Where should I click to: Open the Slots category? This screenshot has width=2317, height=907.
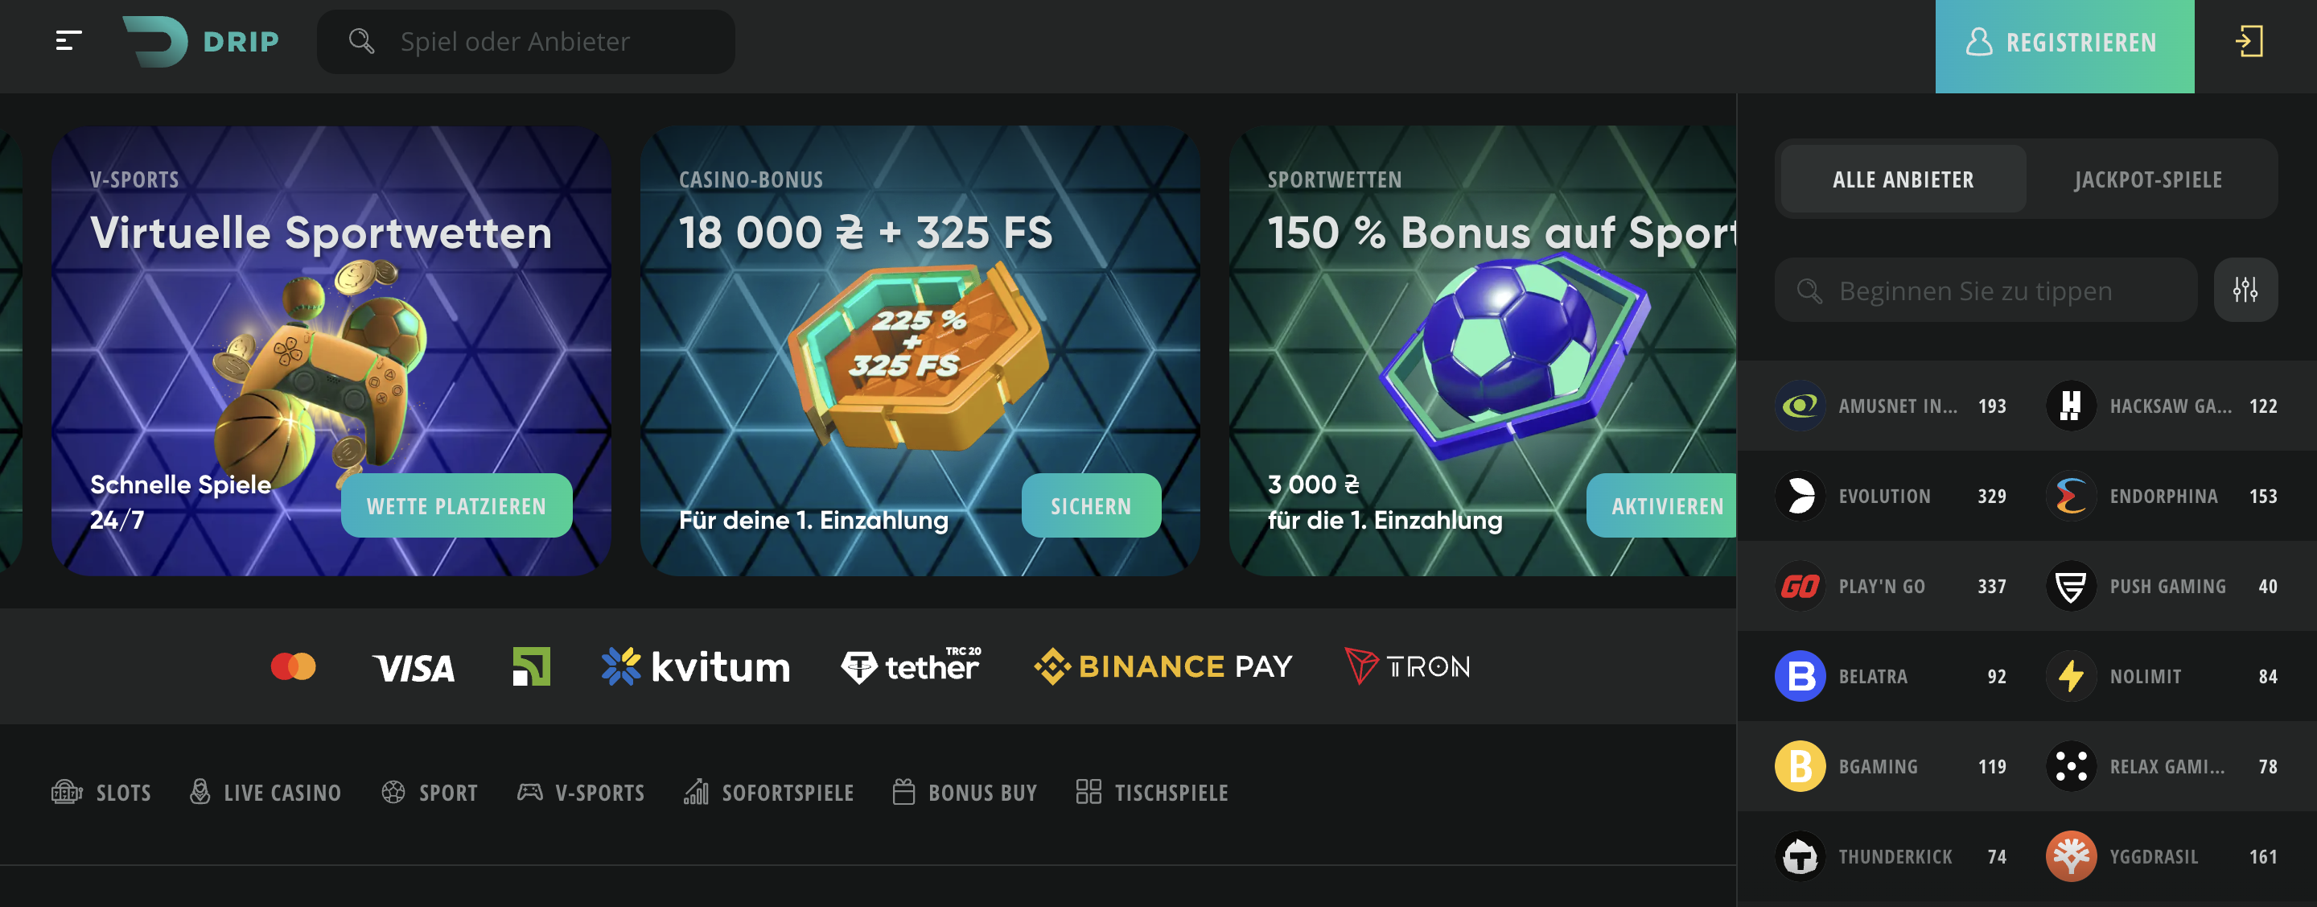tap(101, 792)
